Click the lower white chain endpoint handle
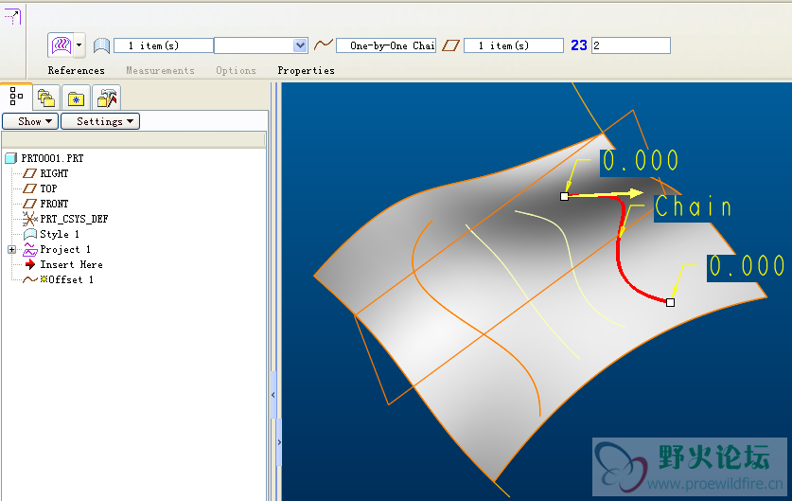792x501 pixels. (x=670, y=302)
